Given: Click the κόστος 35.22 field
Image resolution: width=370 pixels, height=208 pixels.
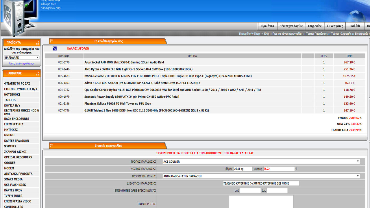Looking at the screenshot, I should [279, 169].
